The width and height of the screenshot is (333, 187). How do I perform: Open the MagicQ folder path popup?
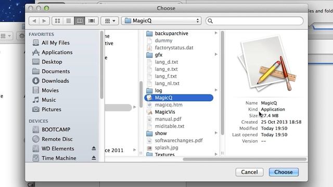[x=161, y=21]
